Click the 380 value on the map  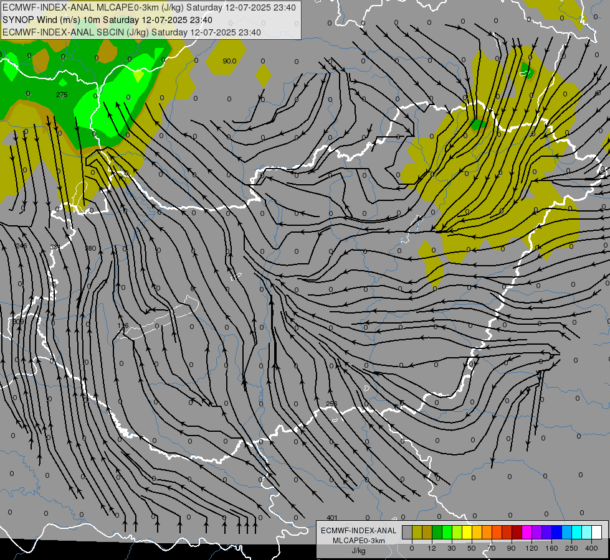coord(90,248)
